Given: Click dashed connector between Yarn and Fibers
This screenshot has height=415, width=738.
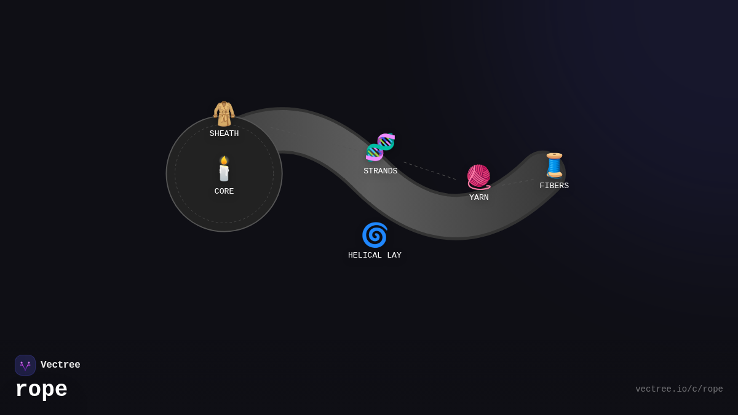Looking at the screenshot, I should [x=517, y=182].
